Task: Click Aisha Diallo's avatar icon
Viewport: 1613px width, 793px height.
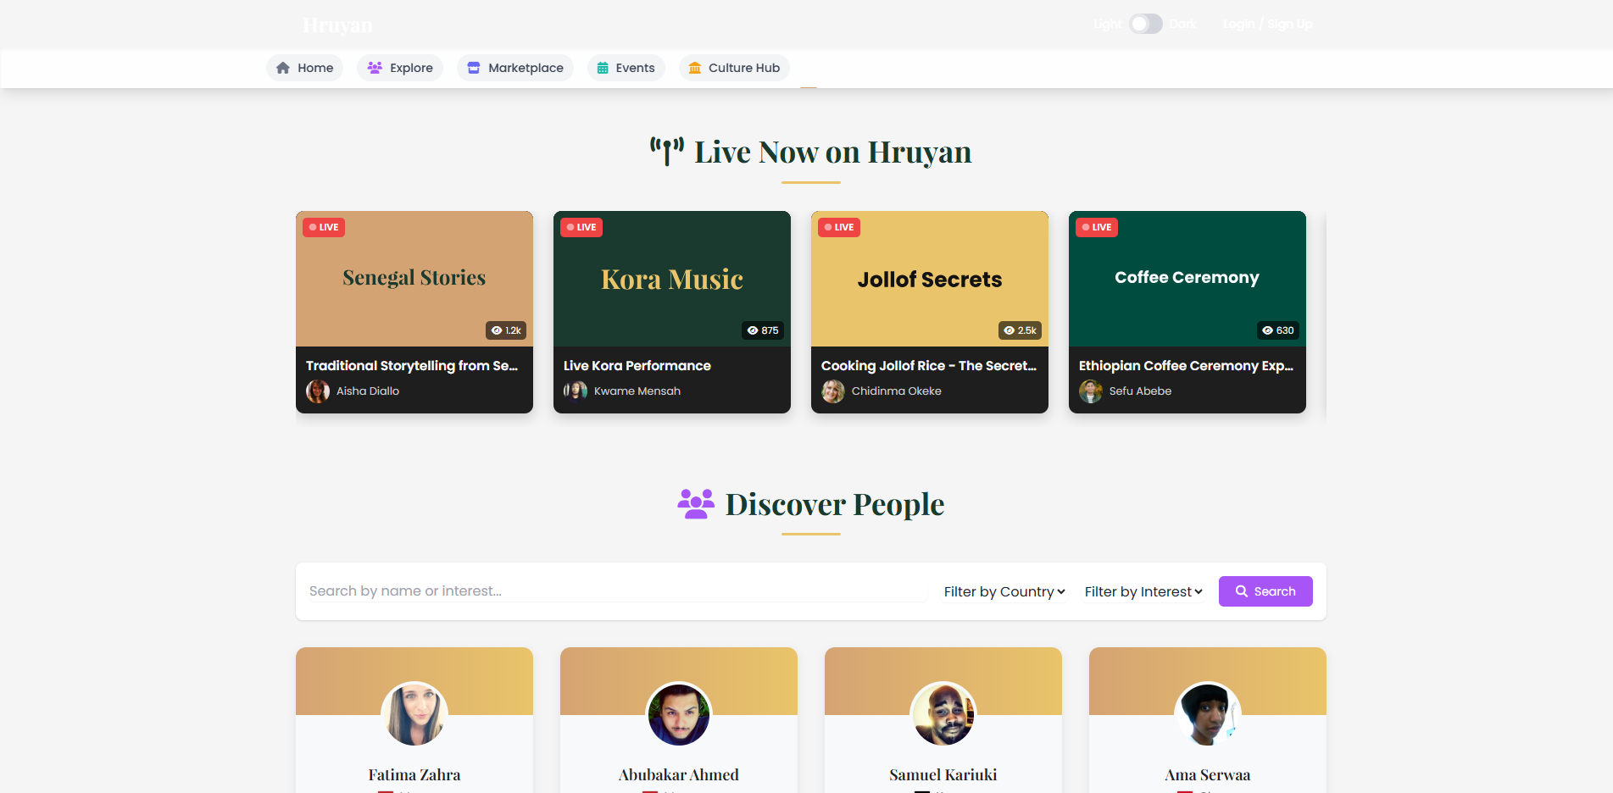Action: coord(318,391)
